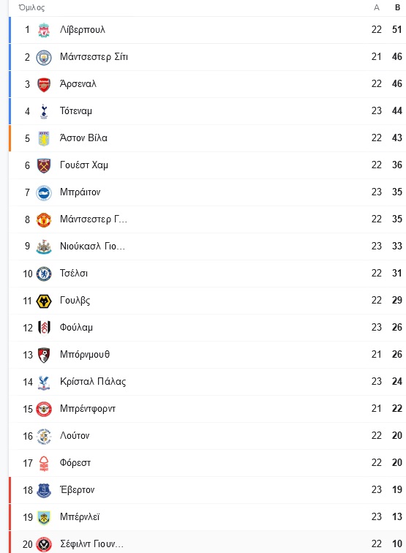Click the Newcastle United crest icon

(44, 247)
